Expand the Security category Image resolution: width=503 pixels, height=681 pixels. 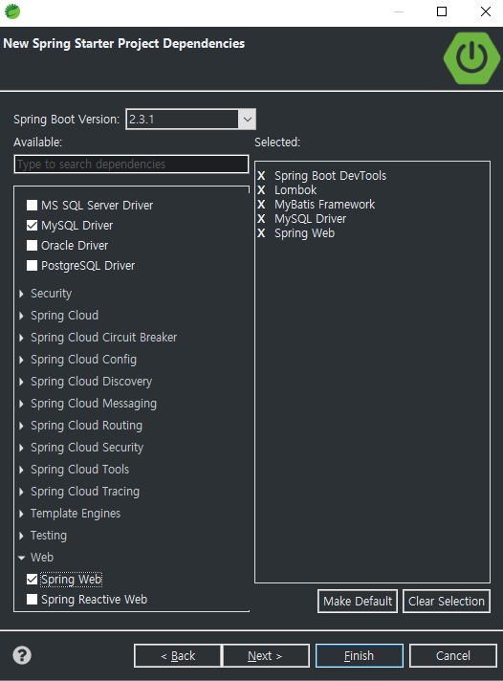point(21,294)
